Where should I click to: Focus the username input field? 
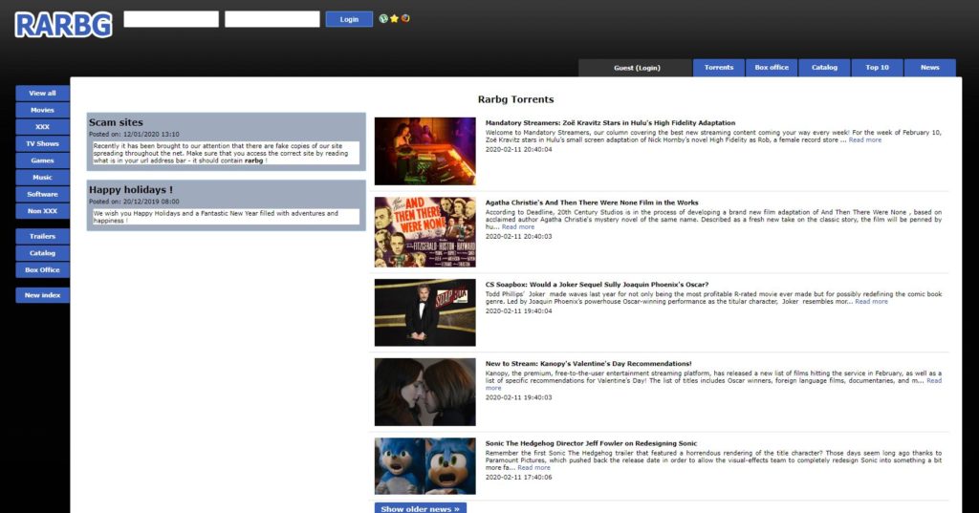coord(171,19)
